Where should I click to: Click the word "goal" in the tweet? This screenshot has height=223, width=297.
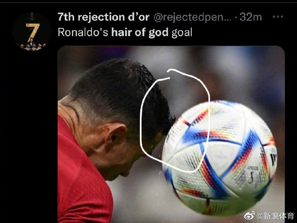coord(182,32)
